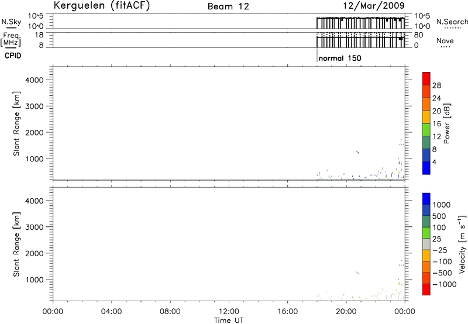Click 'Slant Range [km]' title of velocity panel

pos(16,244)
